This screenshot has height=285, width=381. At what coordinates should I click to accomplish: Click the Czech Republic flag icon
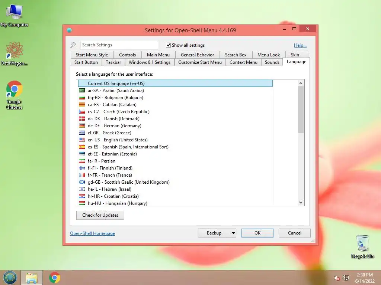pyautogui.click(x=82, y=111)
